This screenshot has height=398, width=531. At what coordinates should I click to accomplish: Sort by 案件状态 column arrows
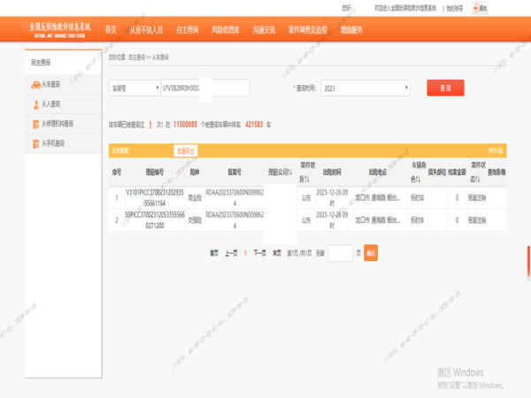click(477, 179)
